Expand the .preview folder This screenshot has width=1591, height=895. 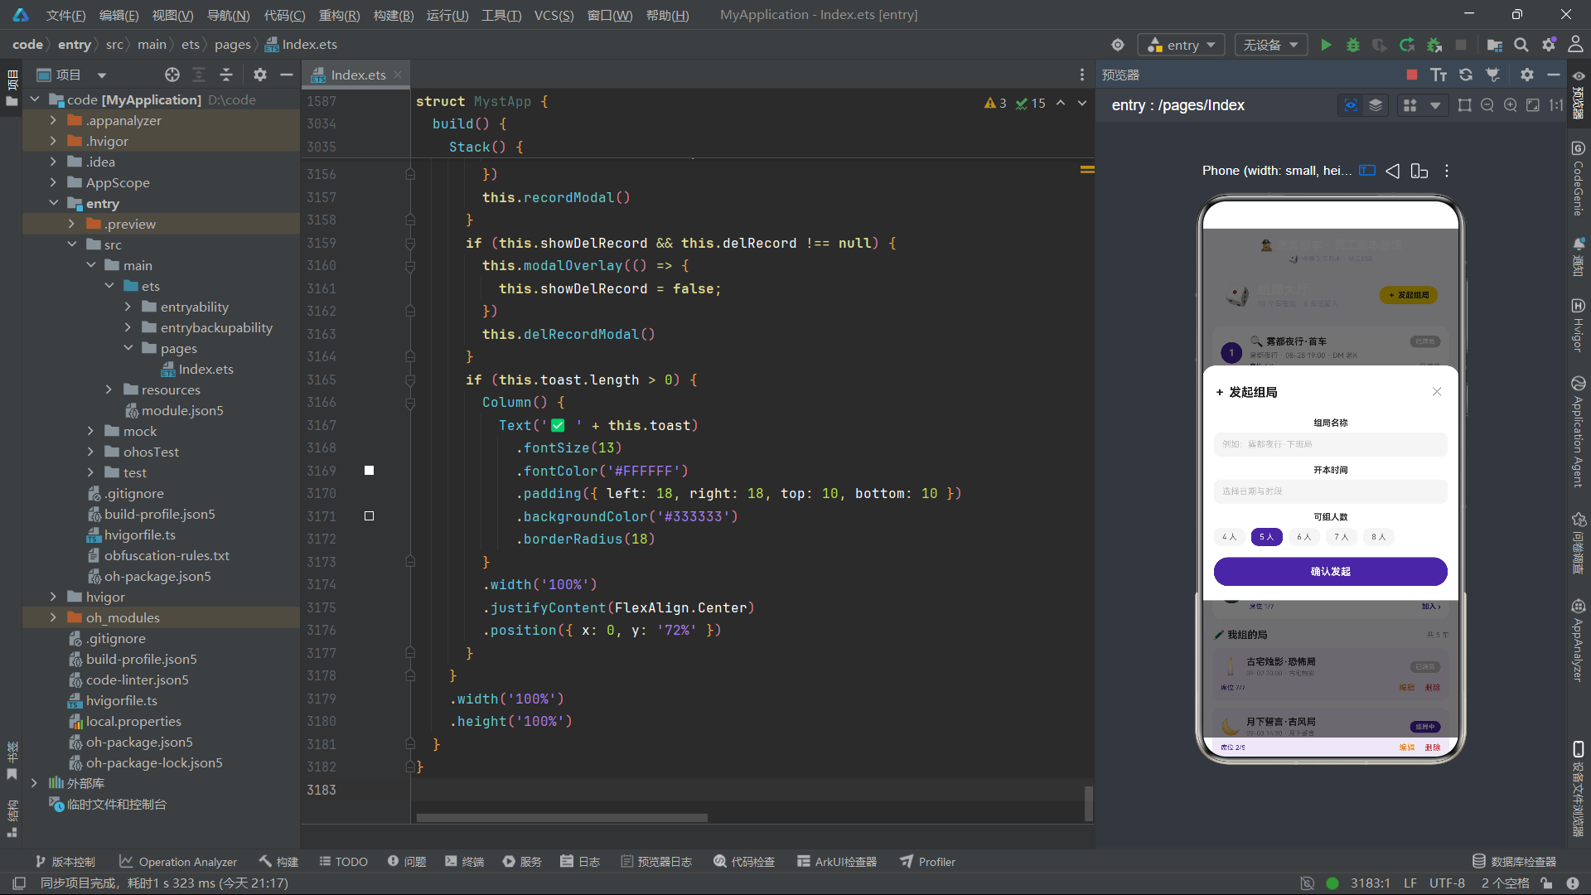[71, 224]
